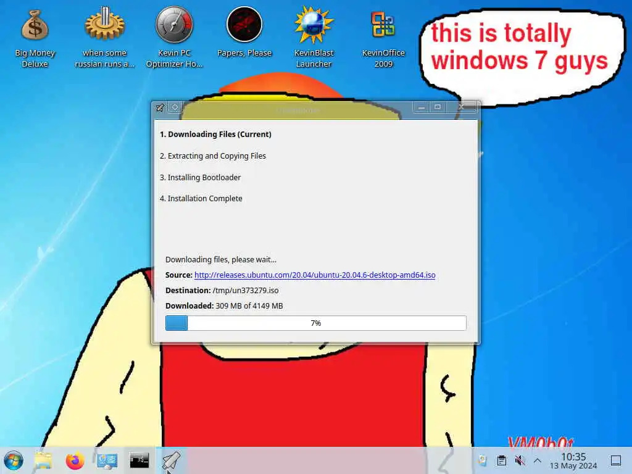Open the file manager in taskbar

(x=43, y=460)
